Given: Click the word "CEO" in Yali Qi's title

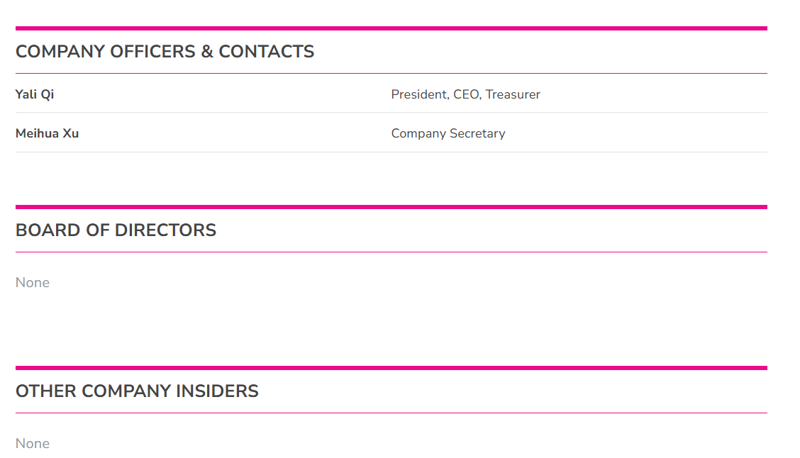Looking at the screenshot, I should point(466,94).
